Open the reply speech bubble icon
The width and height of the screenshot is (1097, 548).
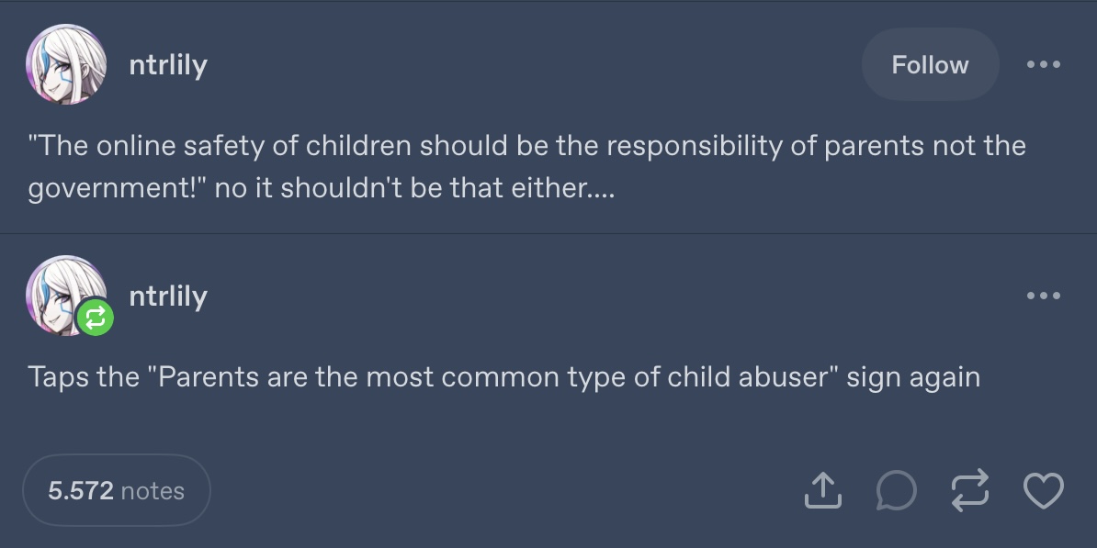click(896, 490)
